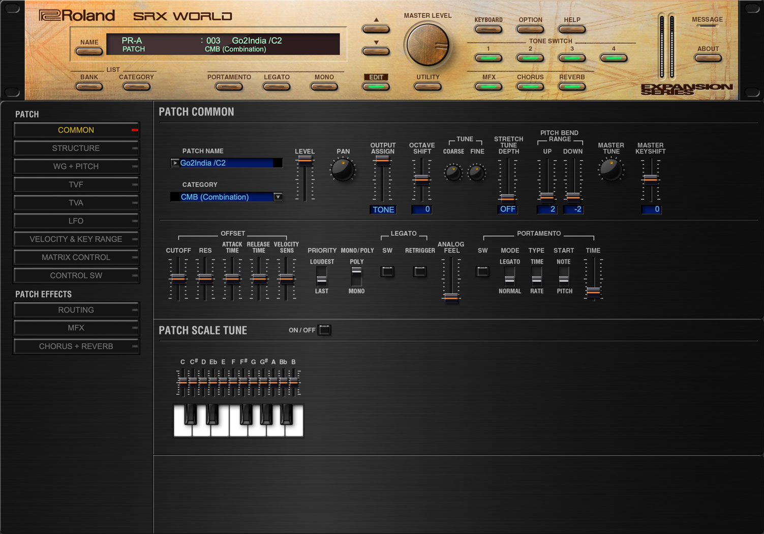This screenshot has width=764, height=534.
Task: Enable the Legato SW switch
Action: pyautogui.click(x=387, y=272)
